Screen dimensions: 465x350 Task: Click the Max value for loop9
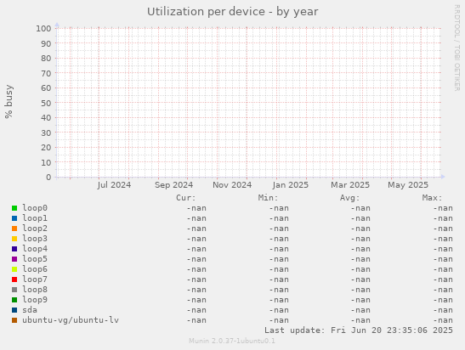[443, 300]
